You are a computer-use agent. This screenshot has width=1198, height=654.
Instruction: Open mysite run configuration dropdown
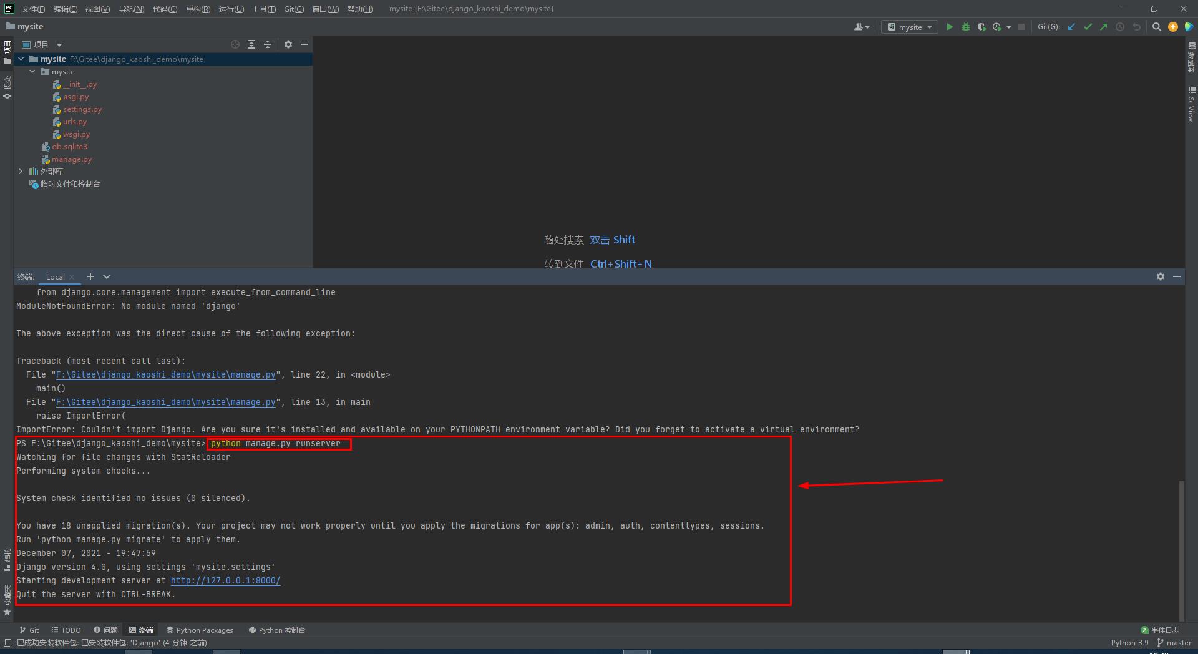coord(910,27)
